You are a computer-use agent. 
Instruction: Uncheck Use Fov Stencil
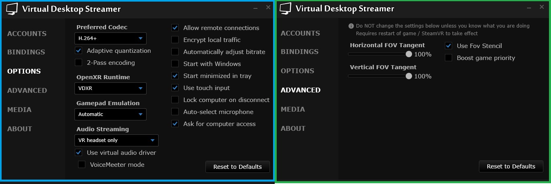448,46
